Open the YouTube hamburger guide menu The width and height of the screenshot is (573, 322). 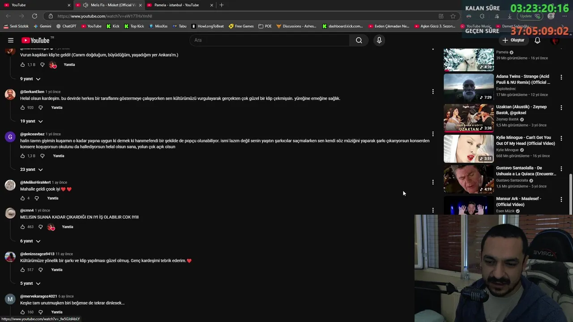11,40
